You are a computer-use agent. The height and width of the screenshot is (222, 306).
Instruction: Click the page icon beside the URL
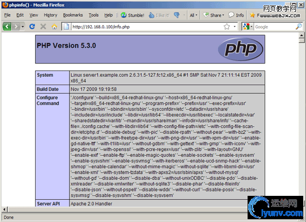click(x=66, y=27)
